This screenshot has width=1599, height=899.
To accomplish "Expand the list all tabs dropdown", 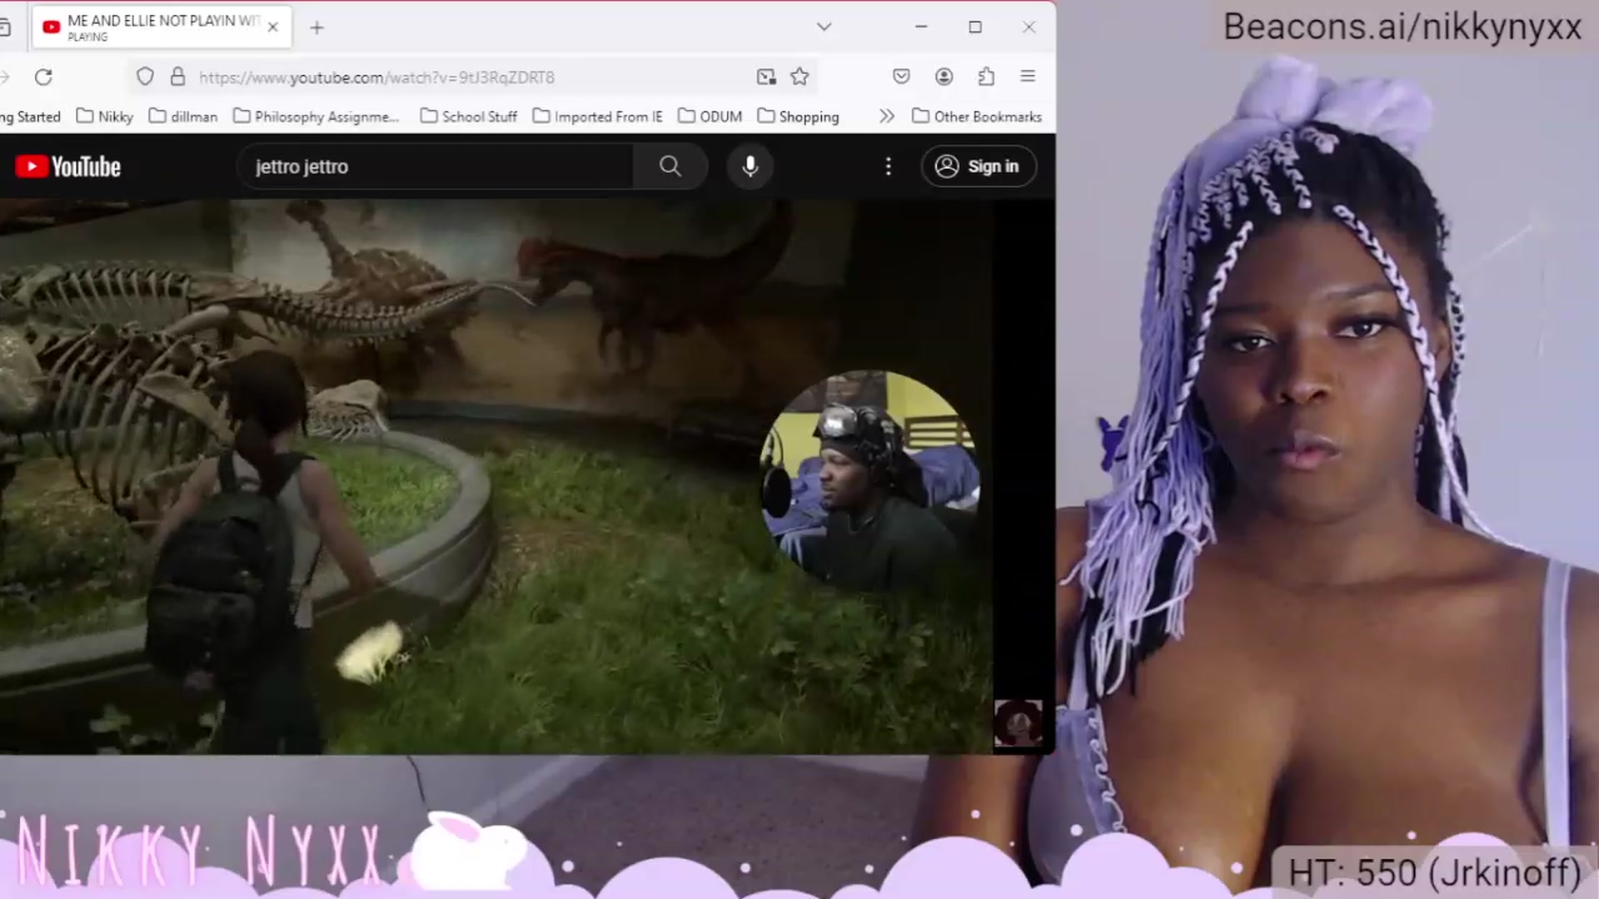I will 824,27.
